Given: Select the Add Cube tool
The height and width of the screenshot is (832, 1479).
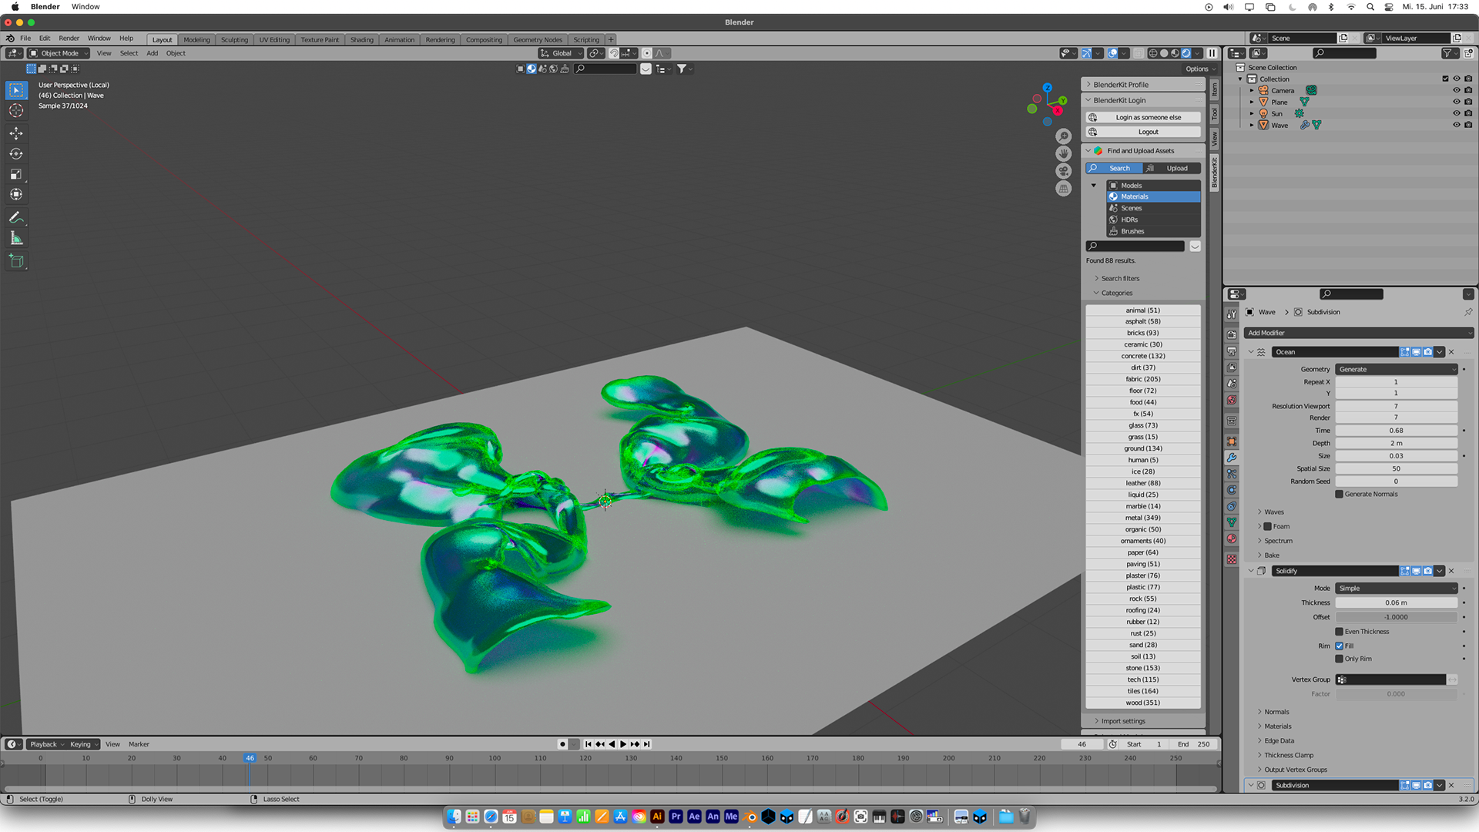Looking at the screenshot, I should 16,261.
